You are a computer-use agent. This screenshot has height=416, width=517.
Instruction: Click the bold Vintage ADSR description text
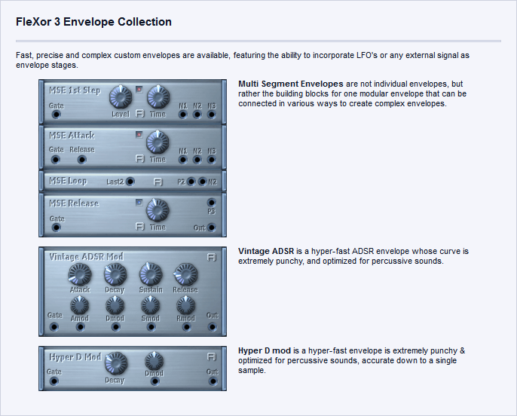point(266,251)
